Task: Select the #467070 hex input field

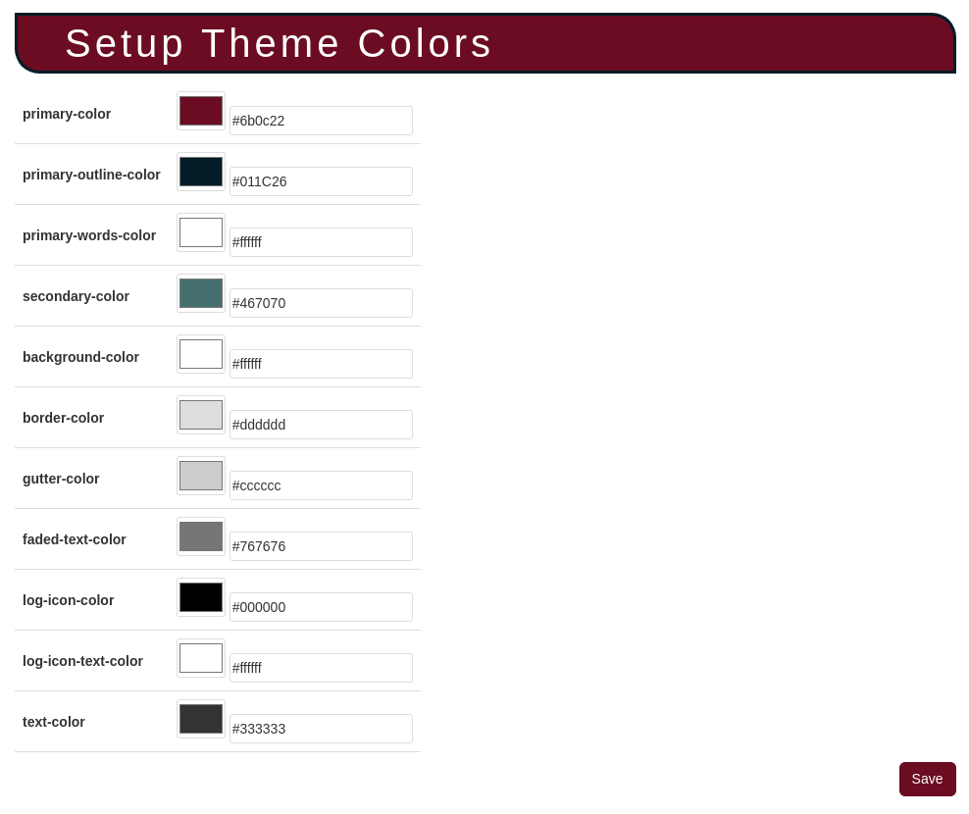Action: (x=321, y=303)
